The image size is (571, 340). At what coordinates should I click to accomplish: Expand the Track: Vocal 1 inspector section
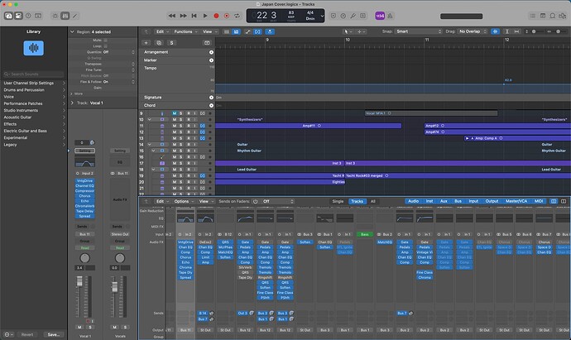[x=72, y=103]
